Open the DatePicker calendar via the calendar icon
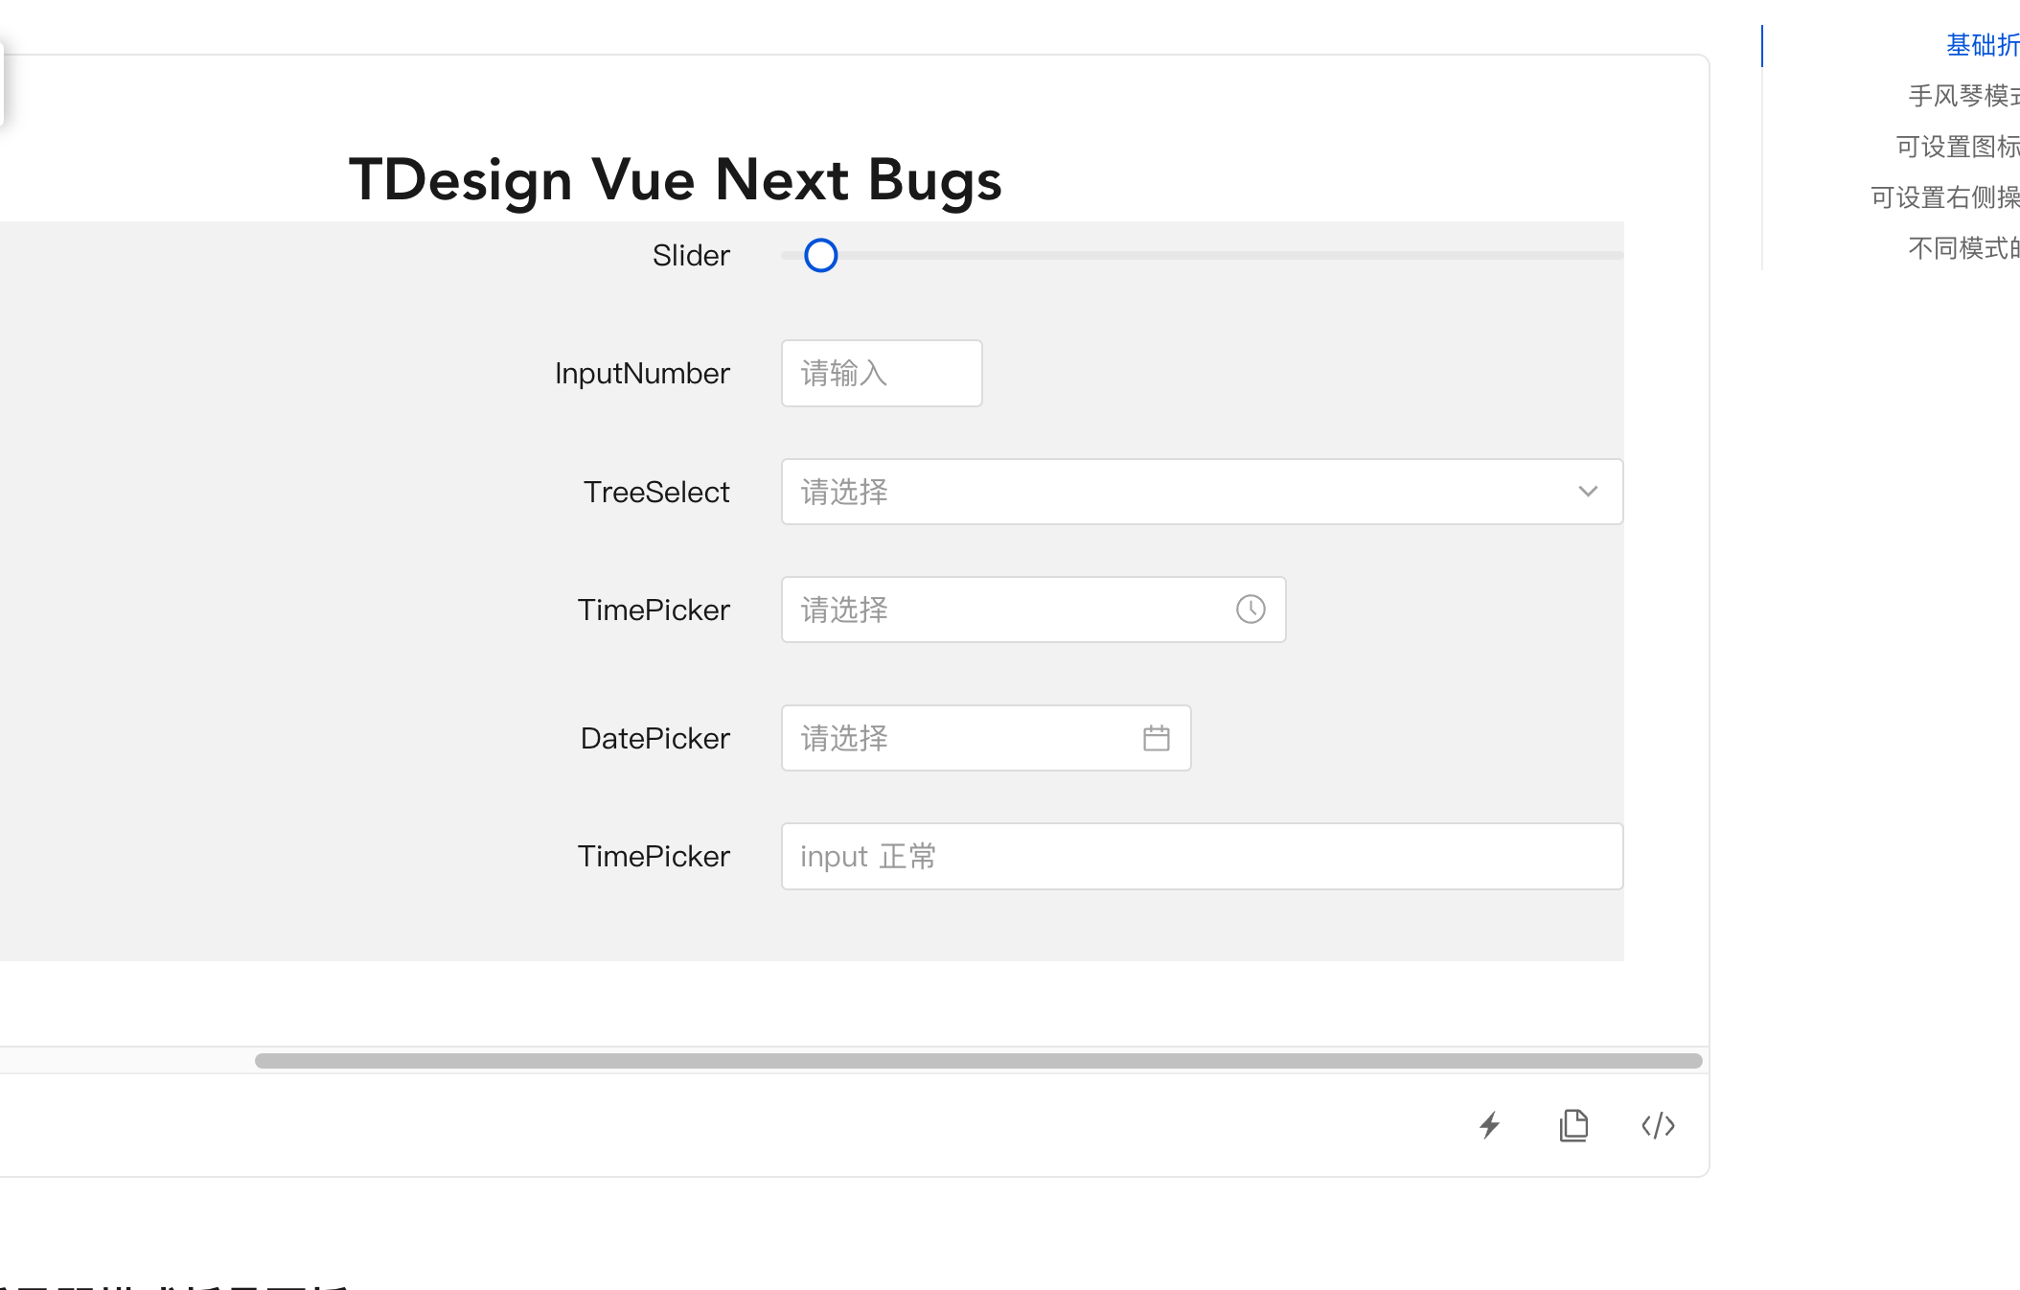2020x1290 pixels. click(1158, 738)
